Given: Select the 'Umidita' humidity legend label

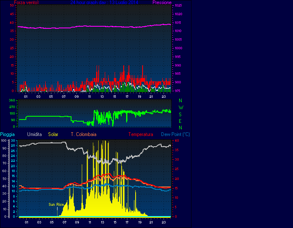Looking at the screenshot, I should pyautogui.click(x=35, y=134).
